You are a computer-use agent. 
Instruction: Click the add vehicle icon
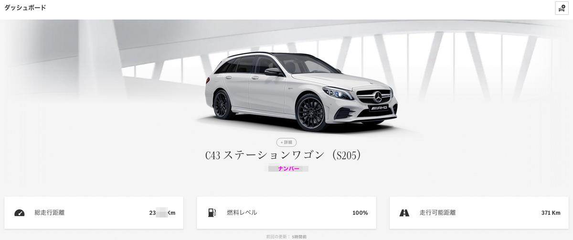562,8
